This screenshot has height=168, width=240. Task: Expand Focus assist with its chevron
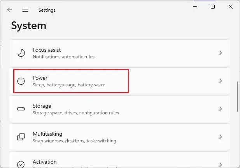tap(221, 53)
